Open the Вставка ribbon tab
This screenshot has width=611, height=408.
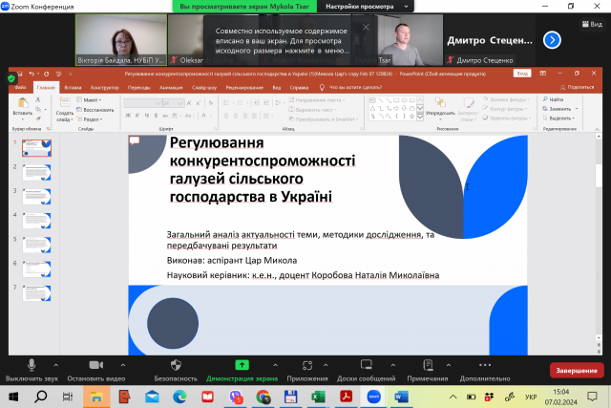[73, 87]
